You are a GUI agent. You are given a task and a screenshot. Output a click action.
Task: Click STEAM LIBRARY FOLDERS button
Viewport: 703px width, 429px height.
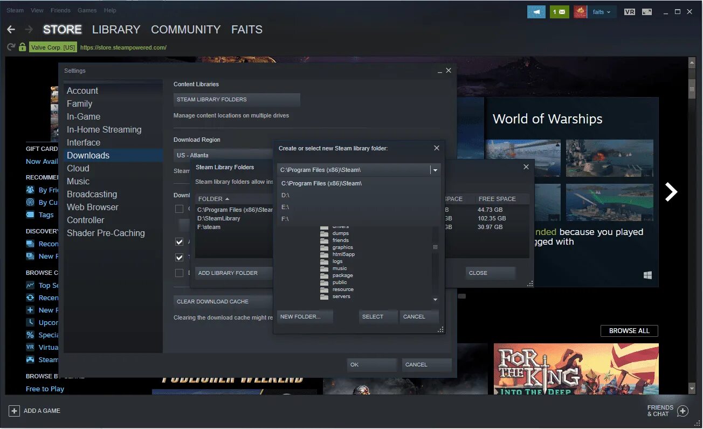237,100
